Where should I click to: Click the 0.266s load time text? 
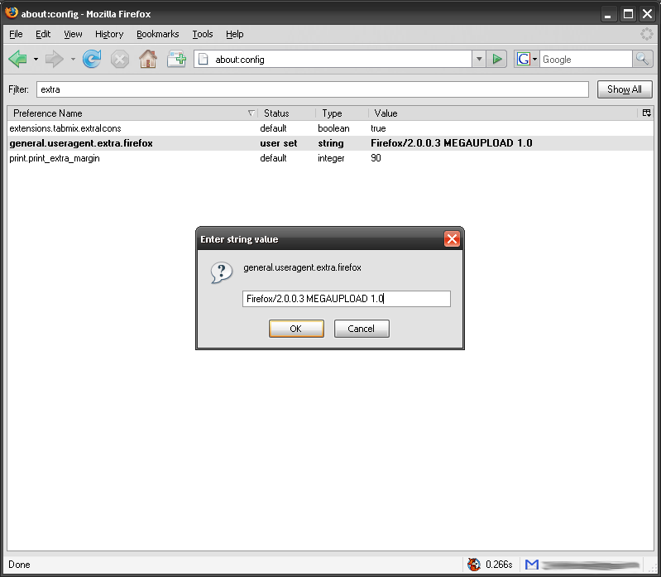coord(499,565)
